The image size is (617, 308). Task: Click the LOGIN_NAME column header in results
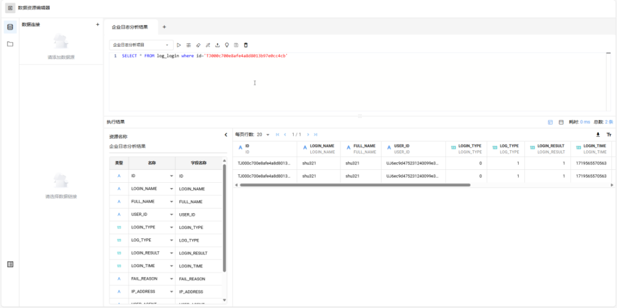pos(319,149)
